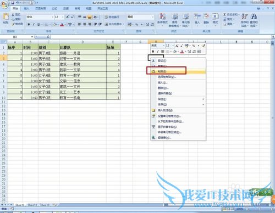Open AutoSum dropdown arrow
This screenshot has width=275, height=213.
pyautogui.click(x=239, y=14)
